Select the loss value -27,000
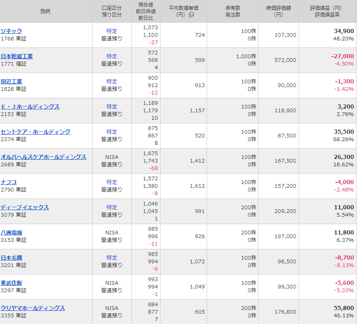Image resolution: width=357 pixels, height=324 pixels. tap(343, 56)
